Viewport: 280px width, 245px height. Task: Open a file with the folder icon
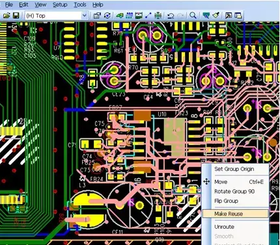[x=7, y=16]
